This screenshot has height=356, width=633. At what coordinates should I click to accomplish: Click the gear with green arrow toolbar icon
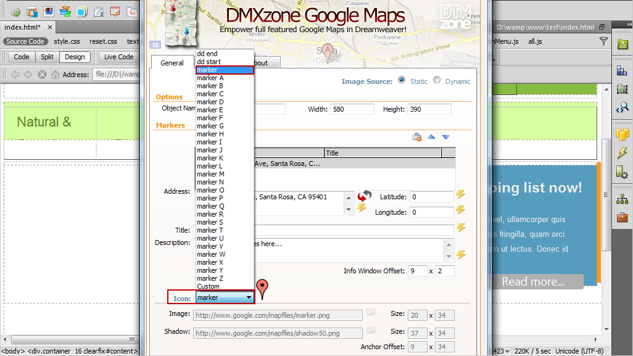[x=16, y=12]
